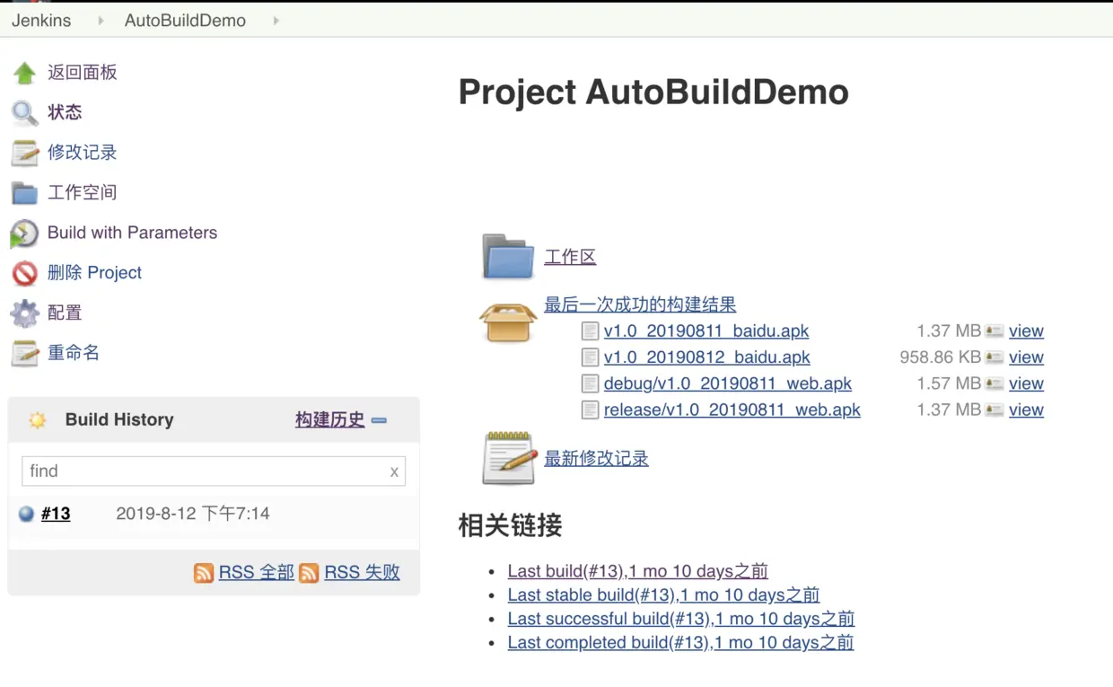Choose 重命名 link
1113x687 pixels.
[74, 353]
